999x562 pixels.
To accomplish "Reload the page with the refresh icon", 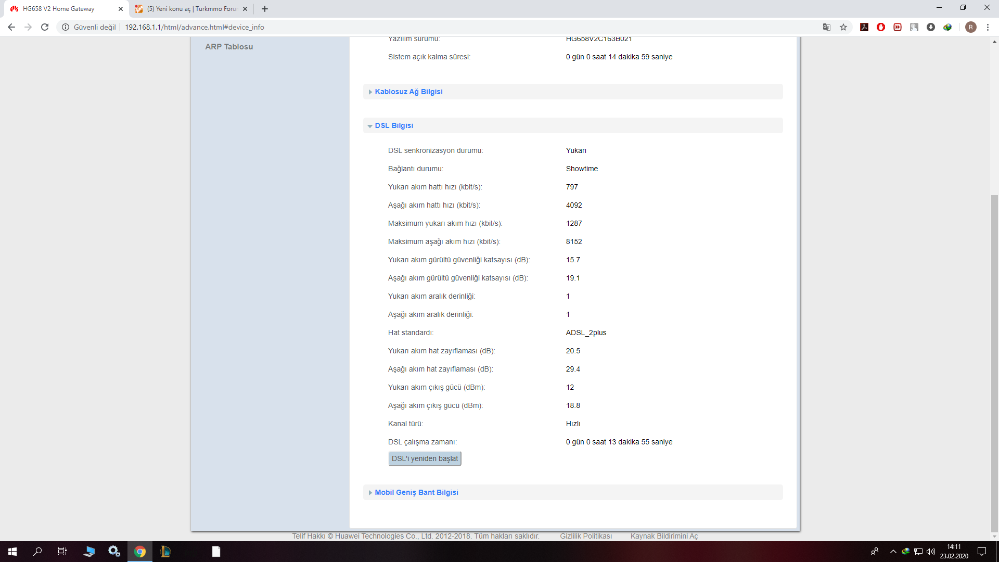I will coord(45,27).
